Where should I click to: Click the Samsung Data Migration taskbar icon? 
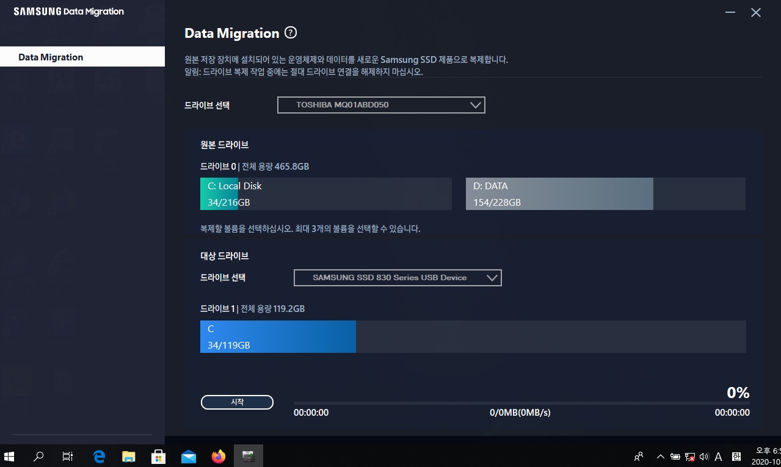(248, 456)
